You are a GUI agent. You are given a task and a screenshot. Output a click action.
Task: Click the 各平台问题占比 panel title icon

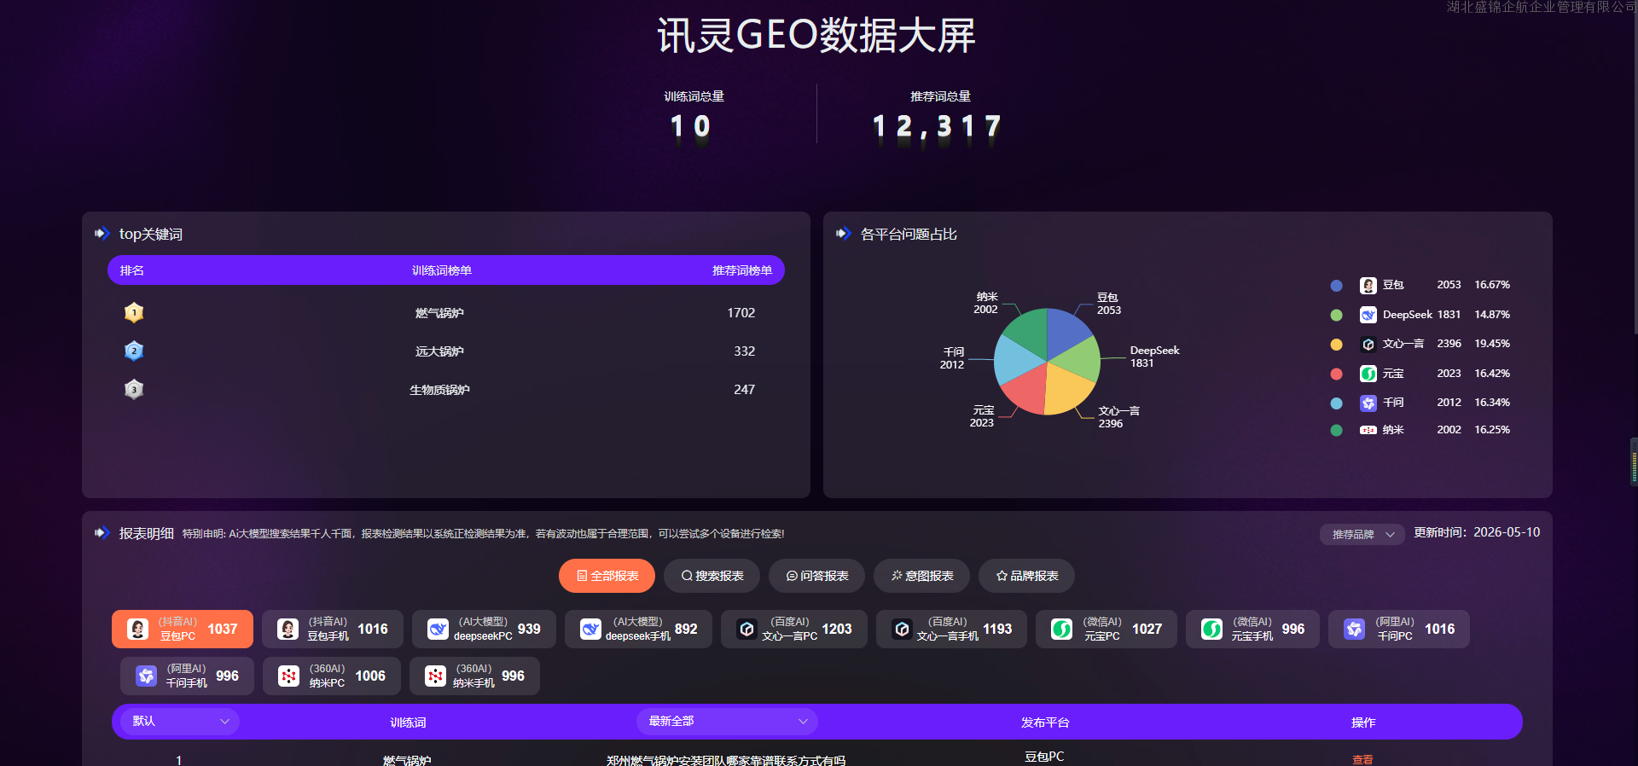click(844, 234)
